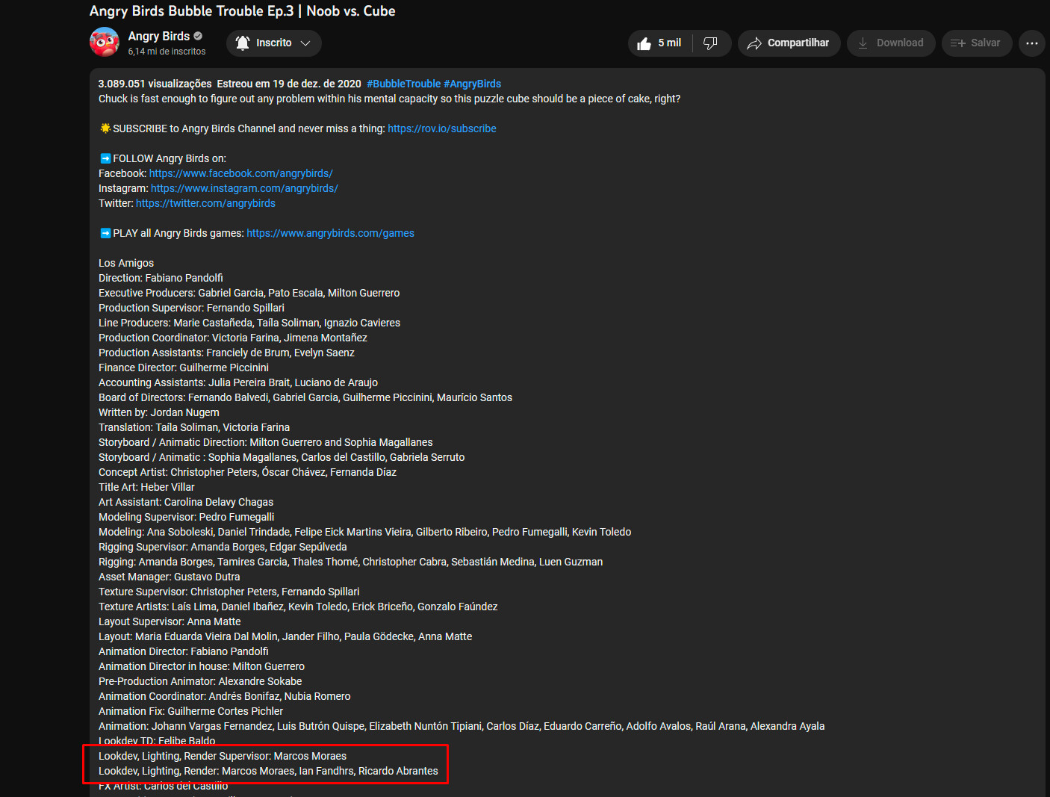Click the Compartilhar share button
The width and height of the screenshot is (1050, 797).
789,43
